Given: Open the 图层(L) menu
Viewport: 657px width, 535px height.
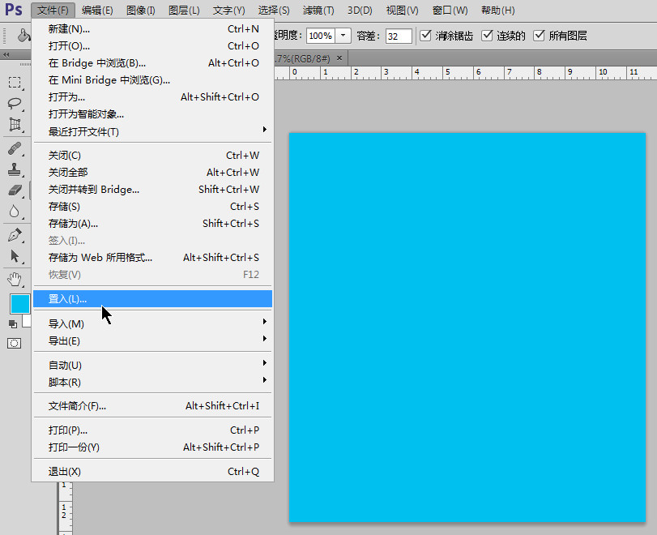Looking at the screenshot, I should tap(184, 10).
